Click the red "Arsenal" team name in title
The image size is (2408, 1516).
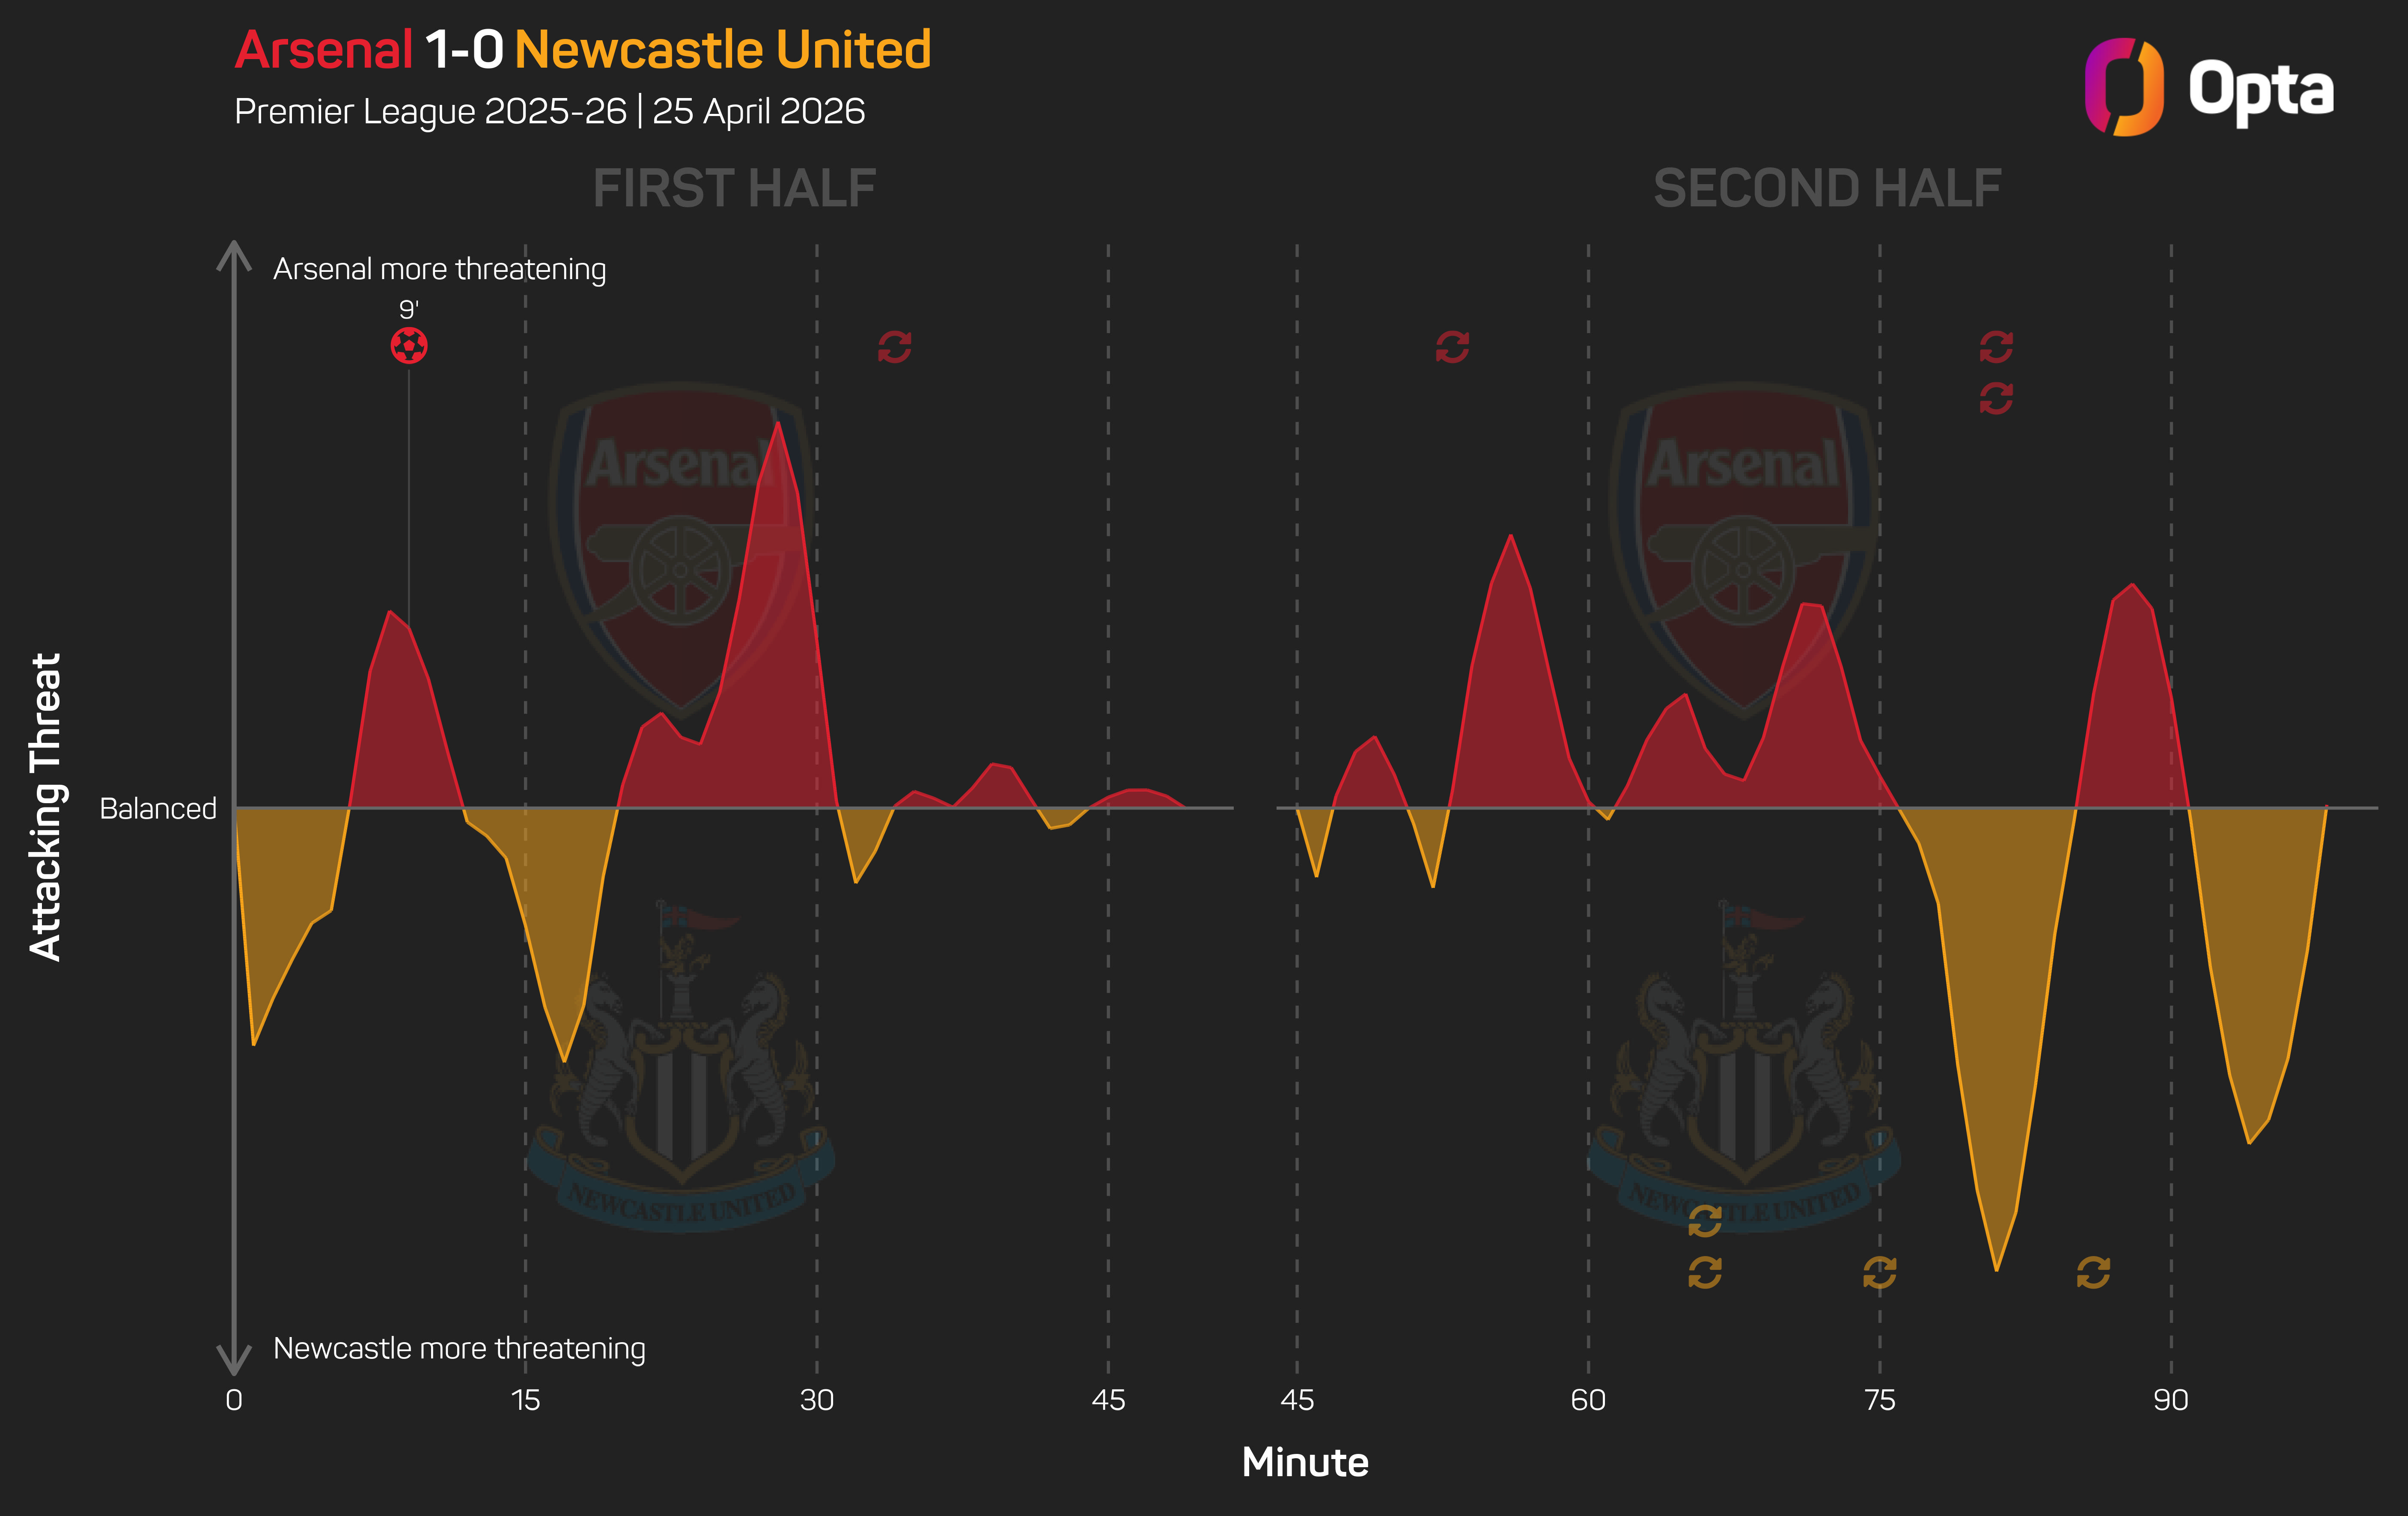coord(324,50)
